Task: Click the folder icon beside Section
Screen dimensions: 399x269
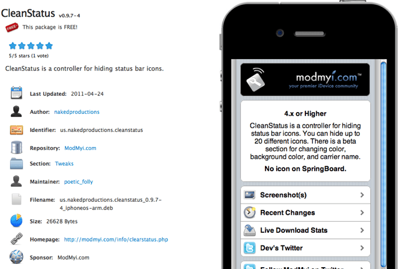Action: pyautogui.click(x=16, y=164)
